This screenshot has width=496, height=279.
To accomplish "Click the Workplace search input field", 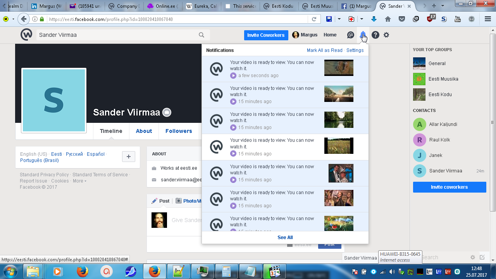I will [x=117, y=35].
